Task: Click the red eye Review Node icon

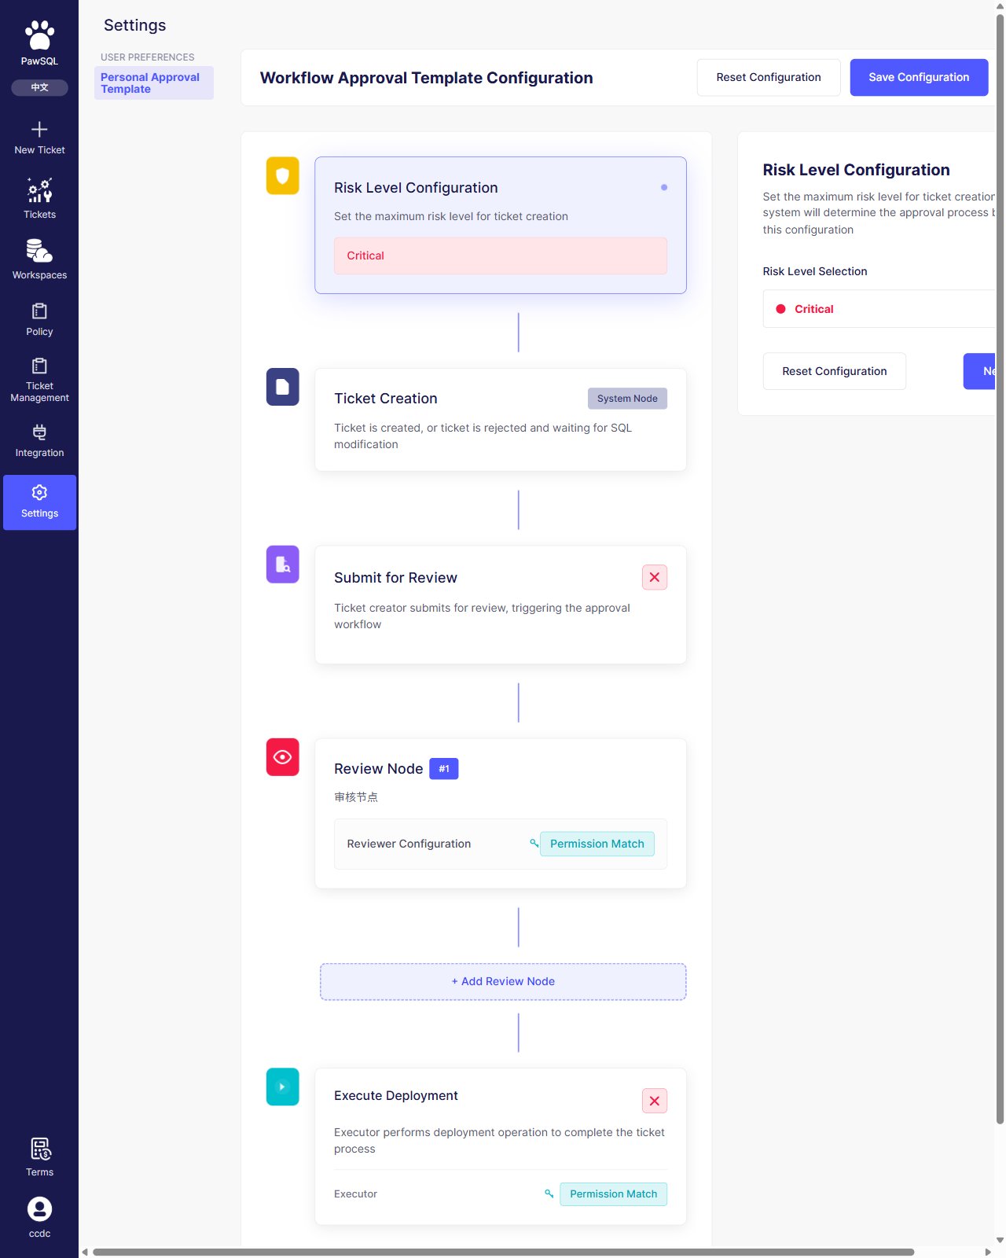Action: click(283, 757)
